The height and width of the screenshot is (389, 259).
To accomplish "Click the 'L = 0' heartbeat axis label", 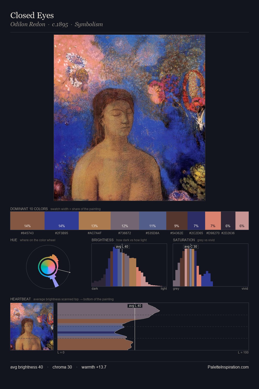I will click(61, 352).
